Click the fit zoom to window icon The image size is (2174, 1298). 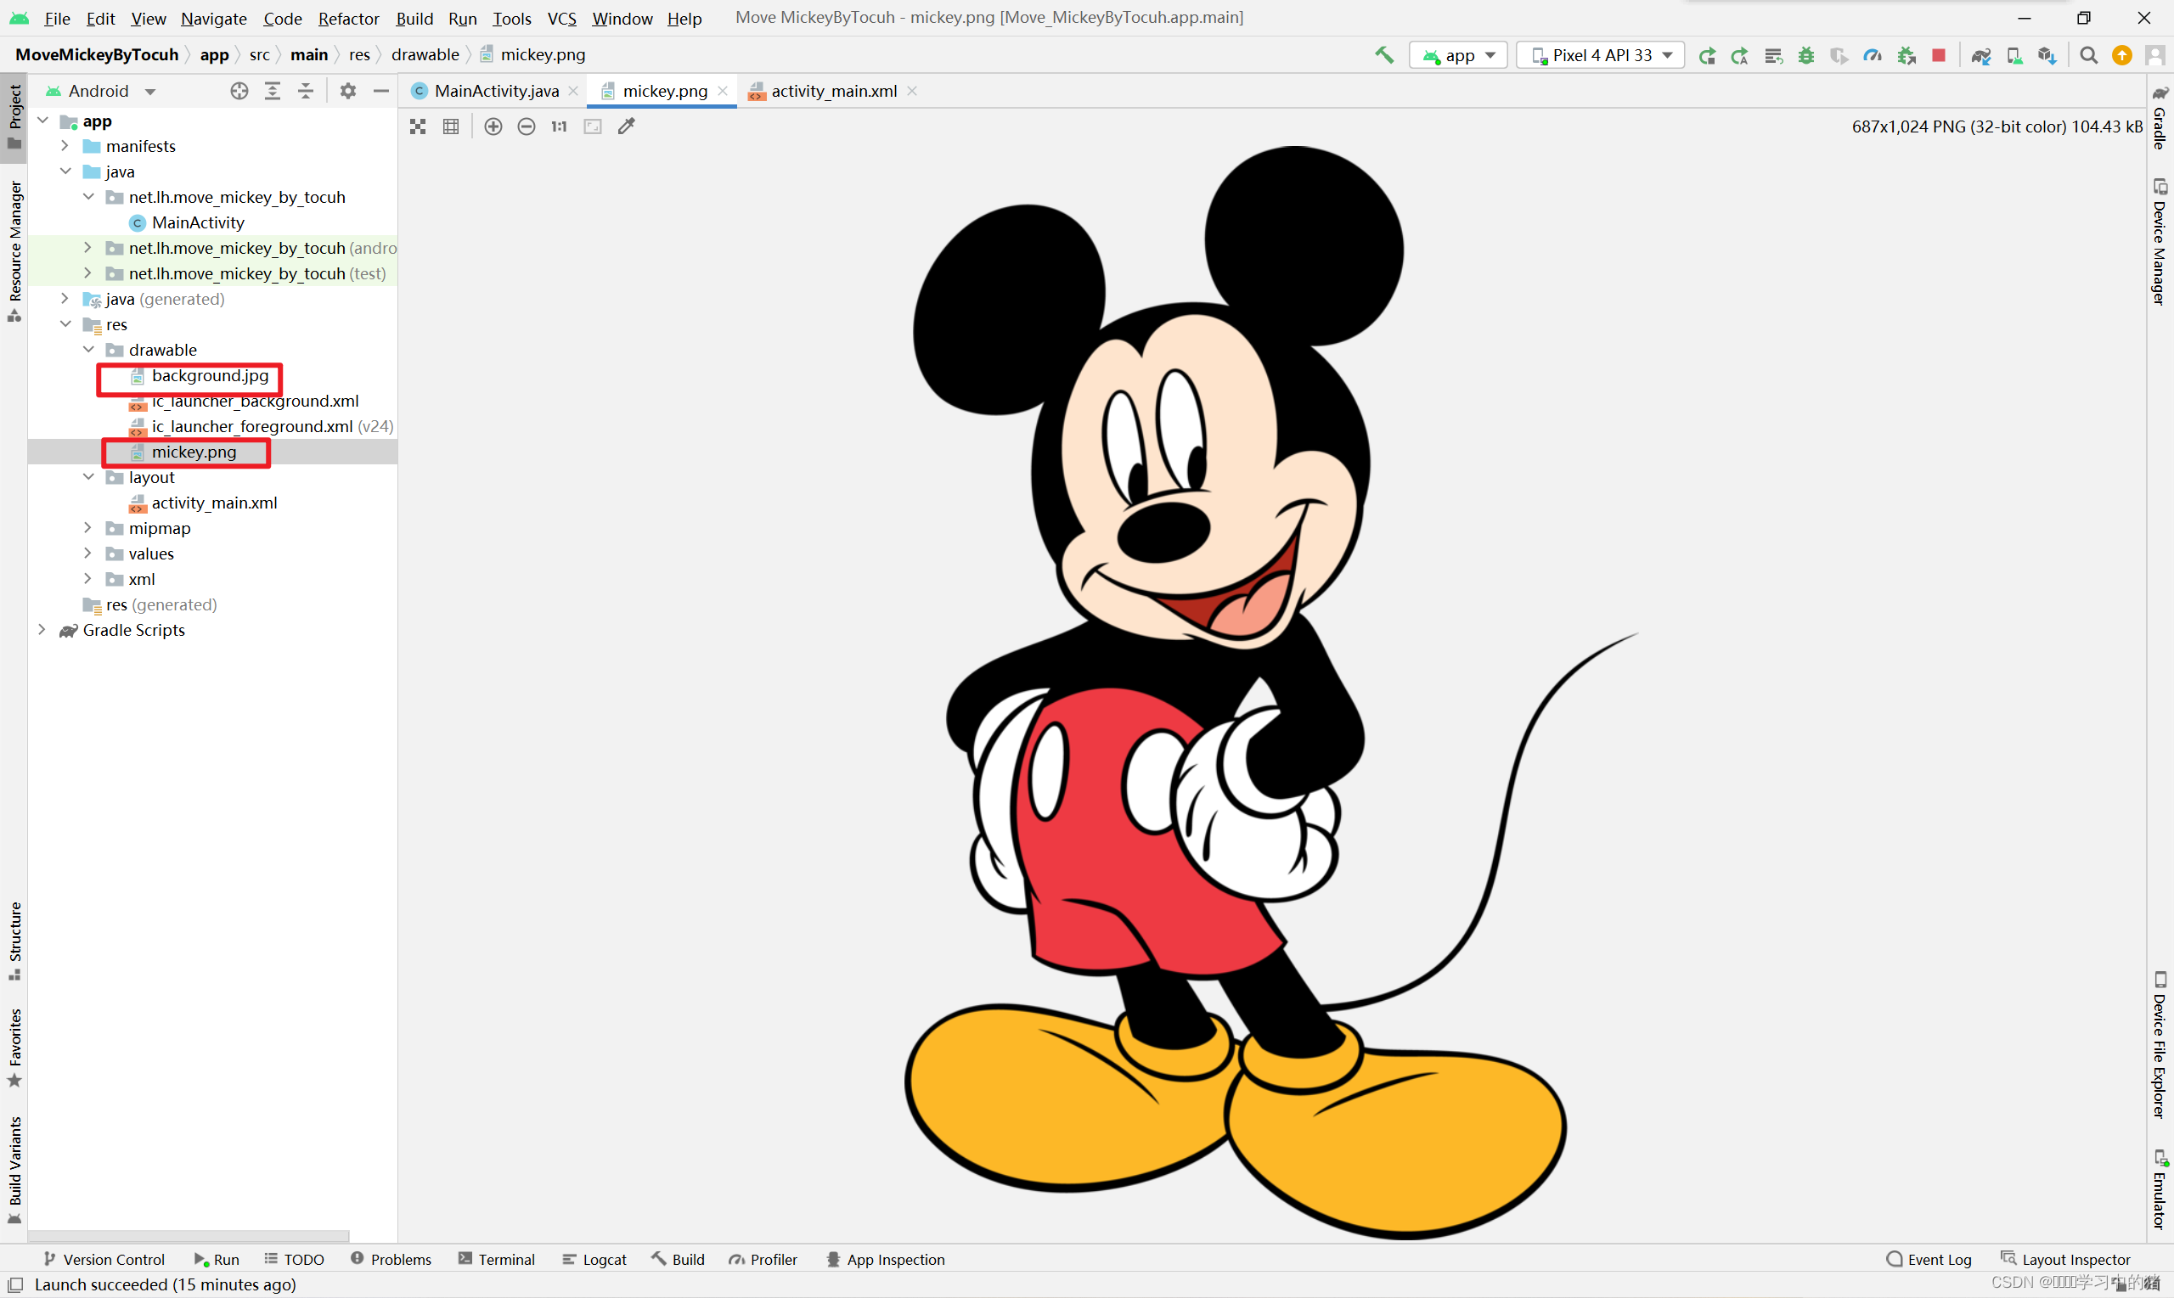(x=593, y=126)
